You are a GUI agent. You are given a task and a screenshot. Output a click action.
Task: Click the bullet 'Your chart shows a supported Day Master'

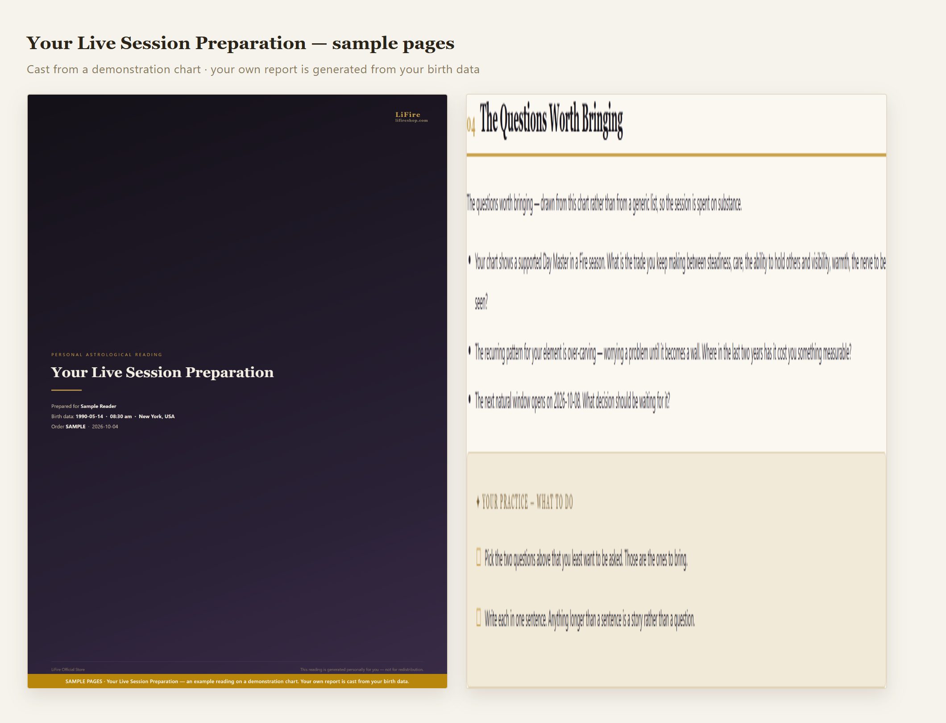pyautogui.click(x=680, y=282)
